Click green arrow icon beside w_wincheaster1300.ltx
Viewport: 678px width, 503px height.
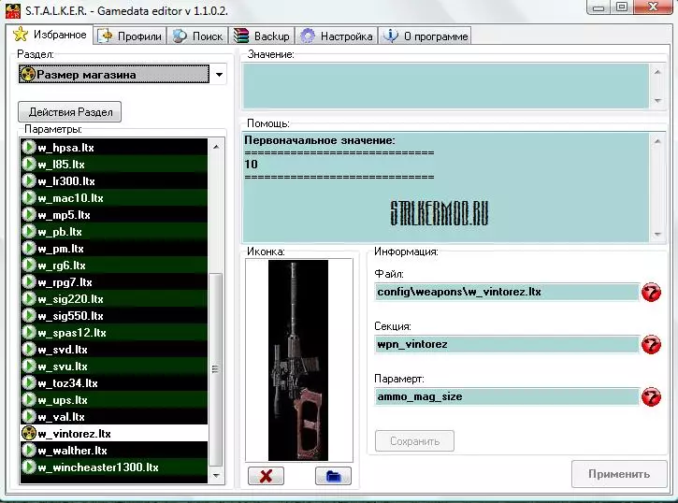29,467
